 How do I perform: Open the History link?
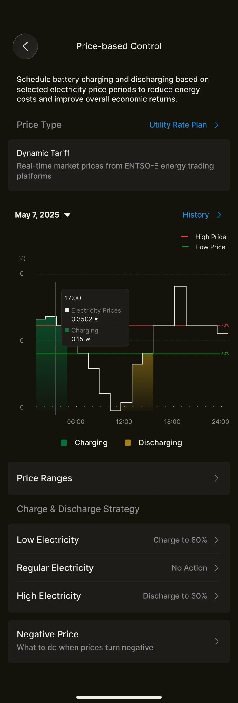pos(196,215)
